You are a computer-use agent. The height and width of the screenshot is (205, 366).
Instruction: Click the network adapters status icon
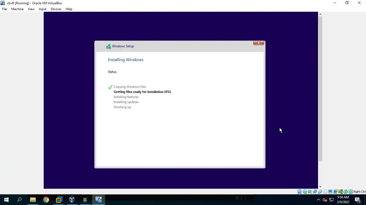point(315,192)
